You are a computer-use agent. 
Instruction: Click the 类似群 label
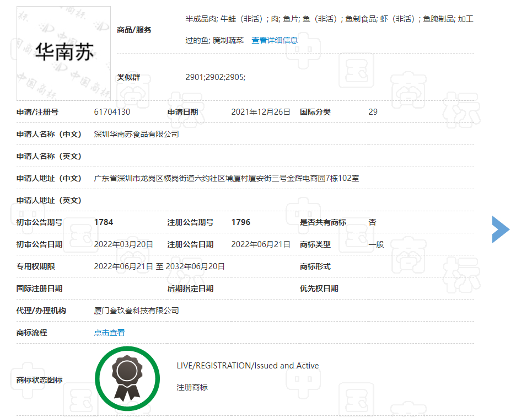click(x=128, y=77)
